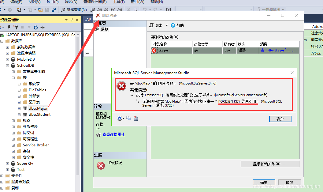Click the Activity Monitor pulse icon

[x=43, y=27]
